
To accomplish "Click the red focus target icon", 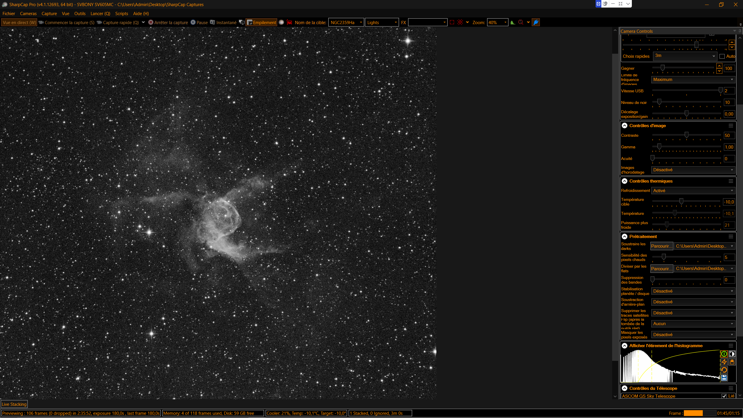I will coord(521,22).
